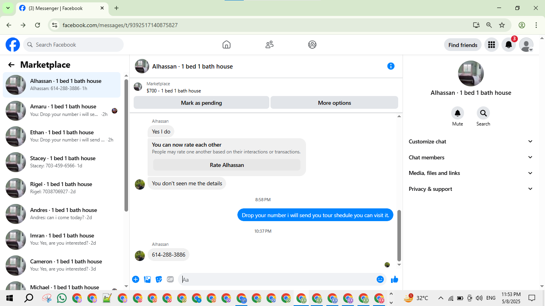Viewport: 545px width, 306px height.
Task: Open taskbar weather 32°C widget
Action: (416, 298)
